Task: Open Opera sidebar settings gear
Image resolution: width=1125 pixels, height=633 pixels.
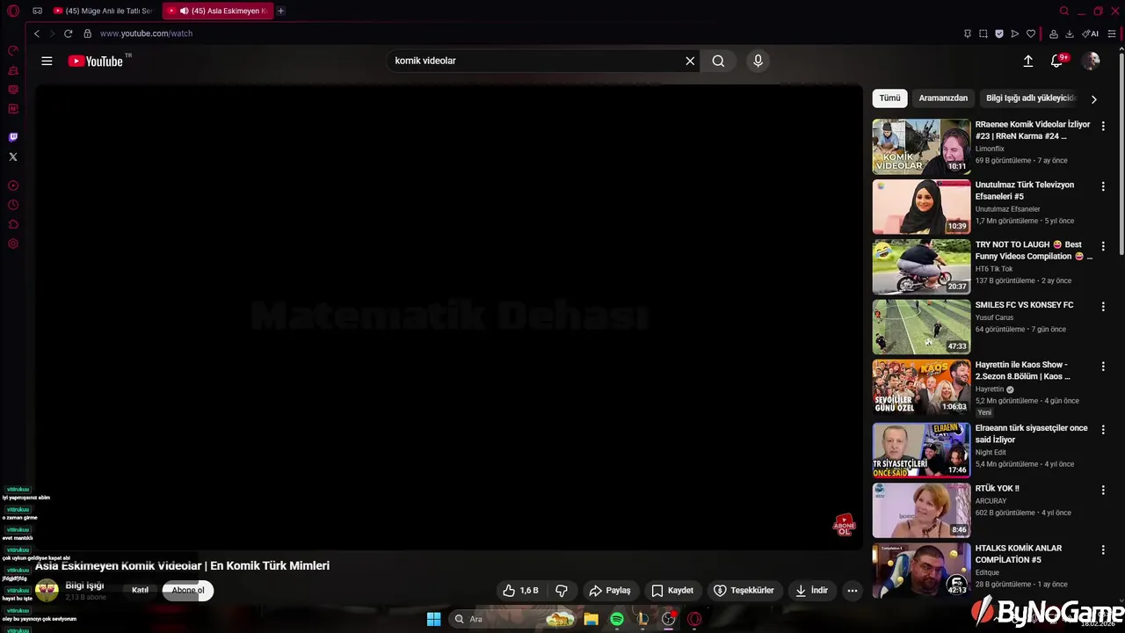Action: [13, 244]
